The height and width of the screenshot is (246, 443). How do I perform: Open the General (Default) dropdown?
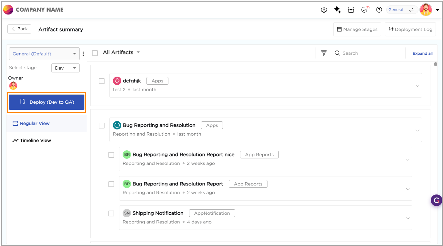point(44,54)
